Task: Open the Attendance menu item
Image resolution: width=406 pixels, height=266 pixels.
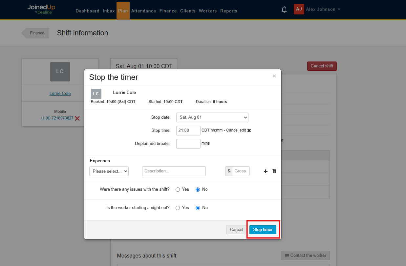Action: click(x=143, y=11)
